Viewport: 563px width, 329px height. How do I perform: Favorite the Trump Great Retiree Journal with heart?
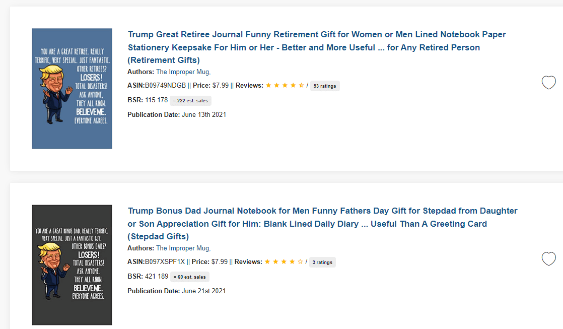[548, 82]
